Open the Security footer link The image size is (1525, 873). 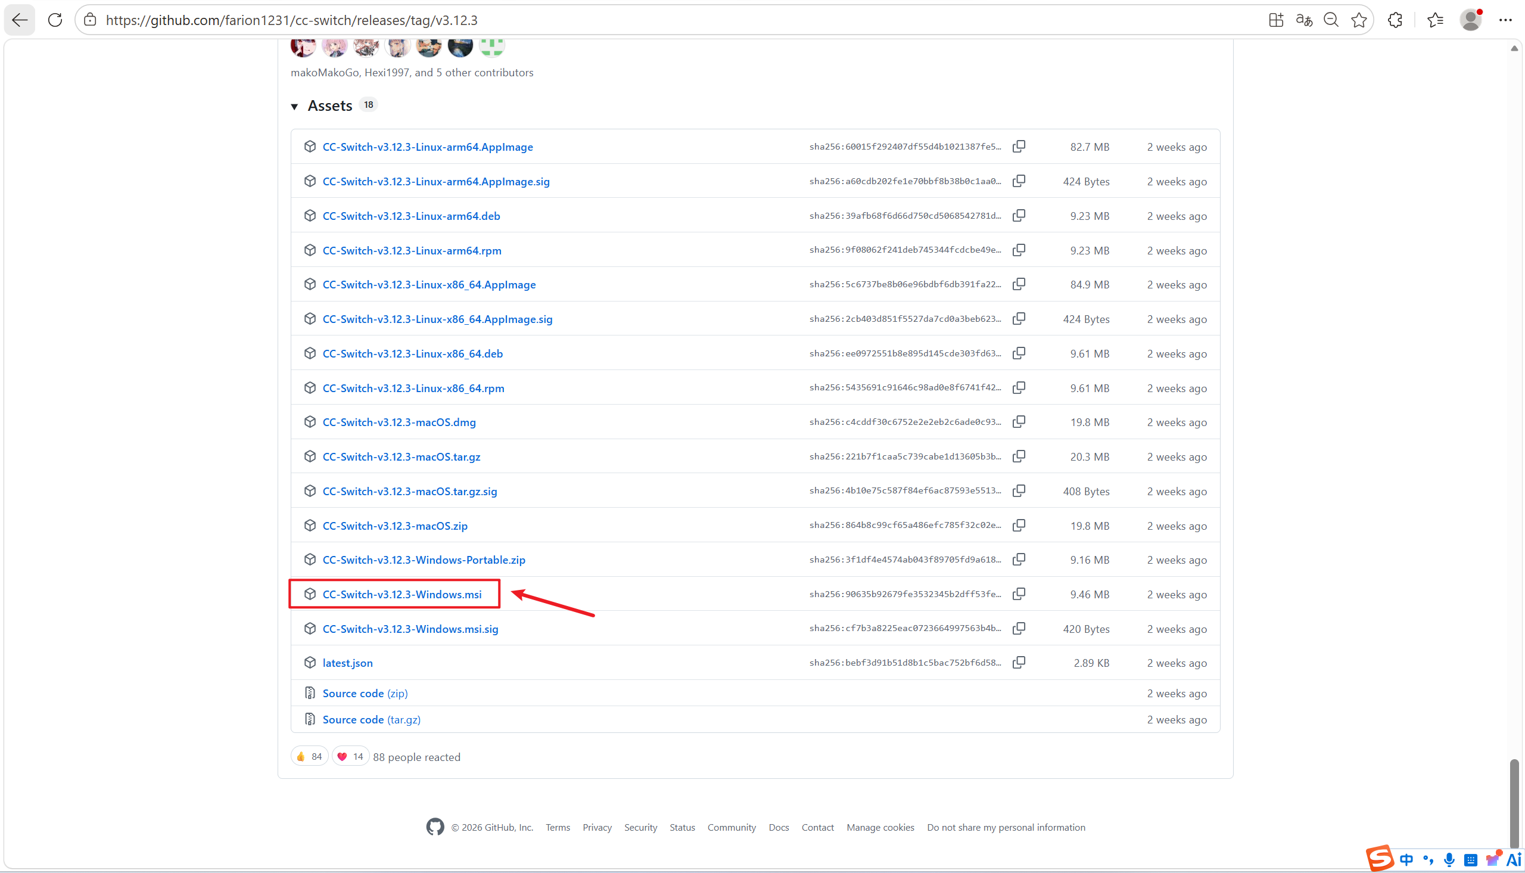[x=640, y=828]
